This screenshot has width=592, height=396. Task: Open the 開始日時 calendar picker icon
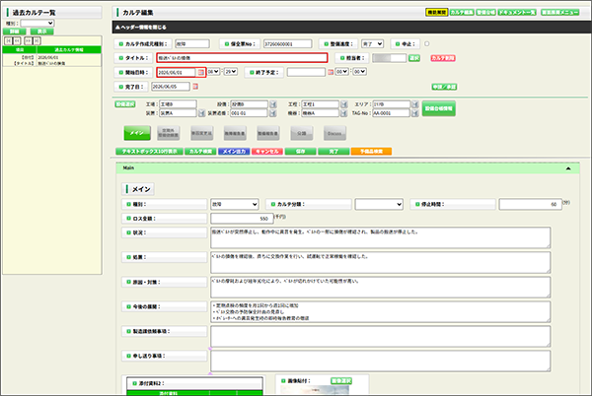tap(201, 72)
